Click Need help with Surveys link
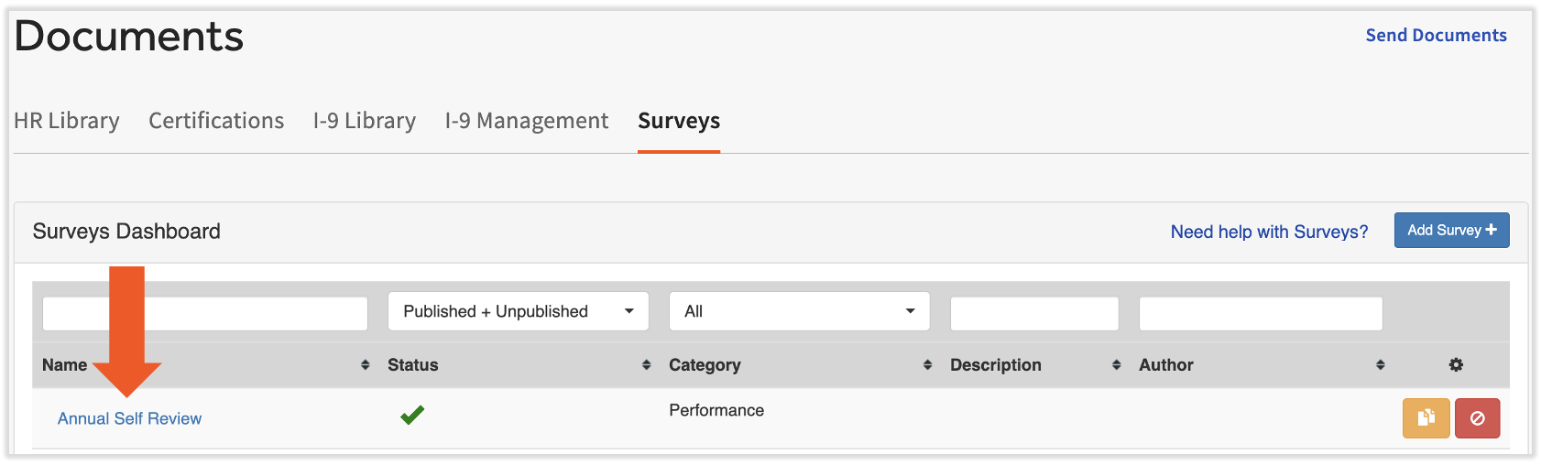 coord(1269,232)
